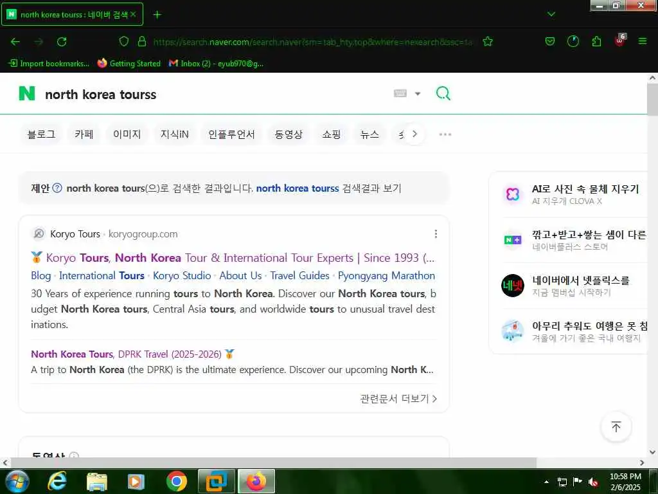The height and width of the screenshot is (494, 658).
Task: Switch to the 쇼핑 tab
Action: coord(331,134)
